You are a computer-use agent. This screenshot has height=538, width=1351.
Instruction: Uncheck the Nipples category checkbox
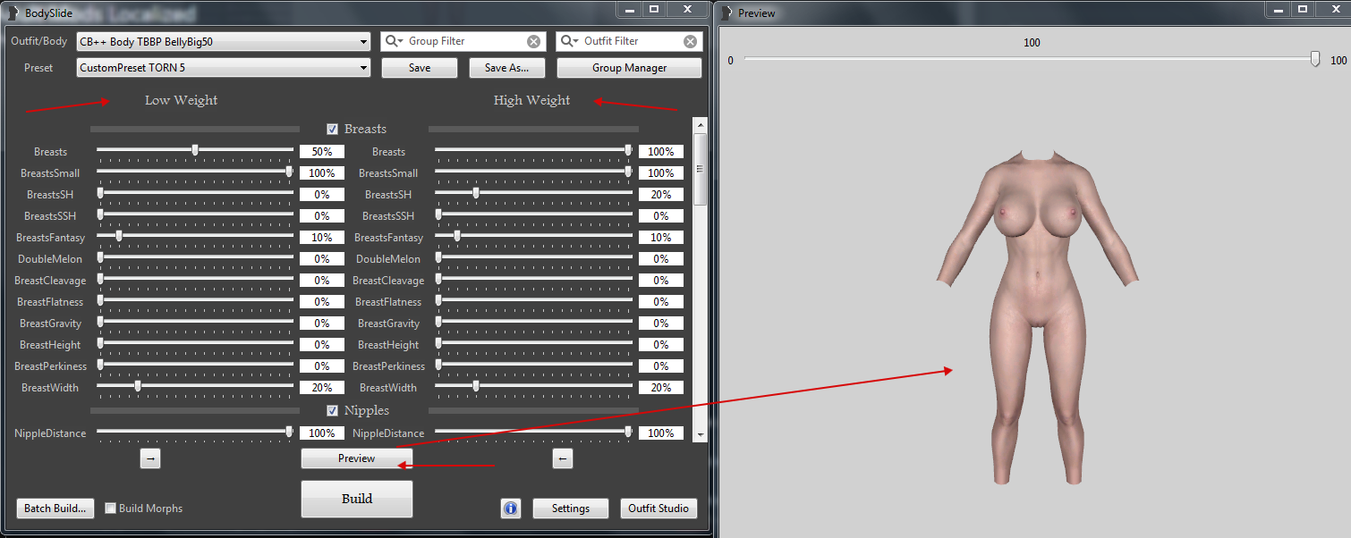[x=333, y=411]
